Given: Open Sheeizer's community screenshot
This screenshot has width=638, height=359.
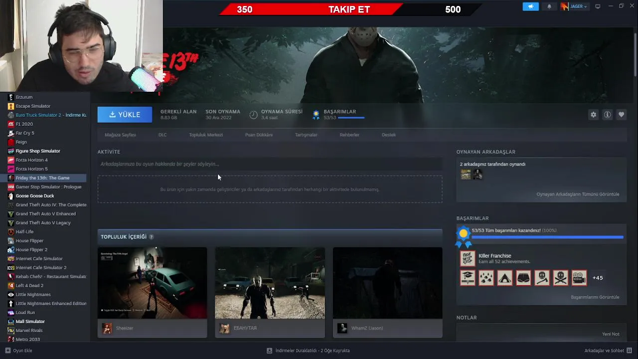Looking at the screenshot, I should pyautogui.click(x=152, y=283).
